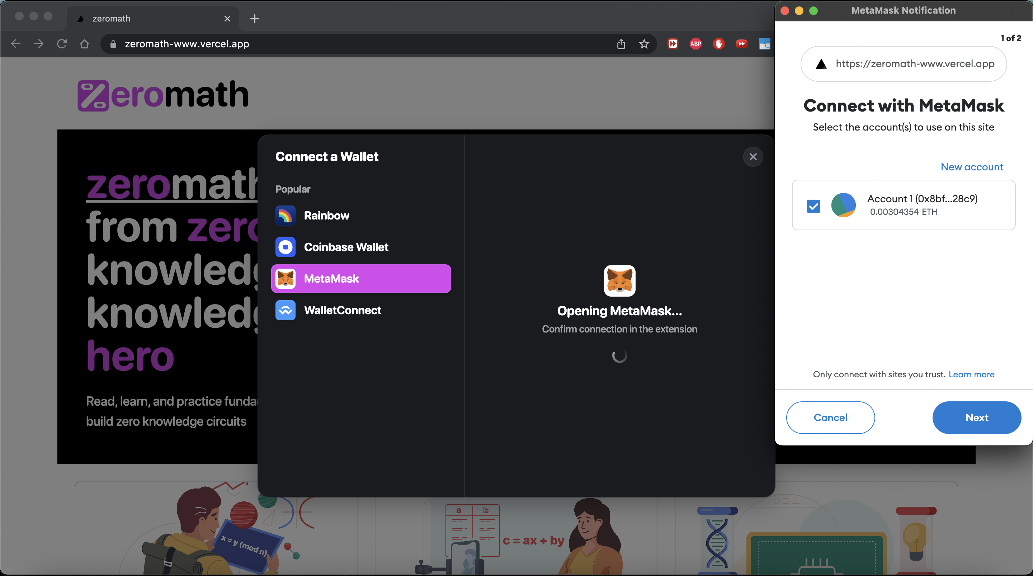Click the '1 of 2' indicator
The width and height of the screenshot is (1033, 576).
click(1010, 38)
